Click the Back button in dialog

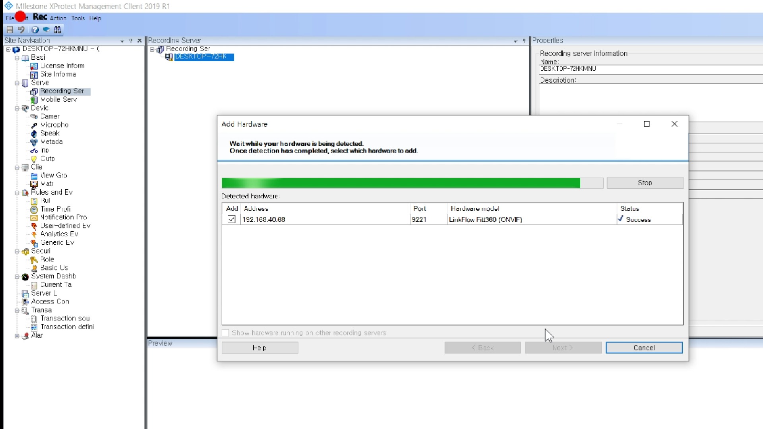coord(482,348)
